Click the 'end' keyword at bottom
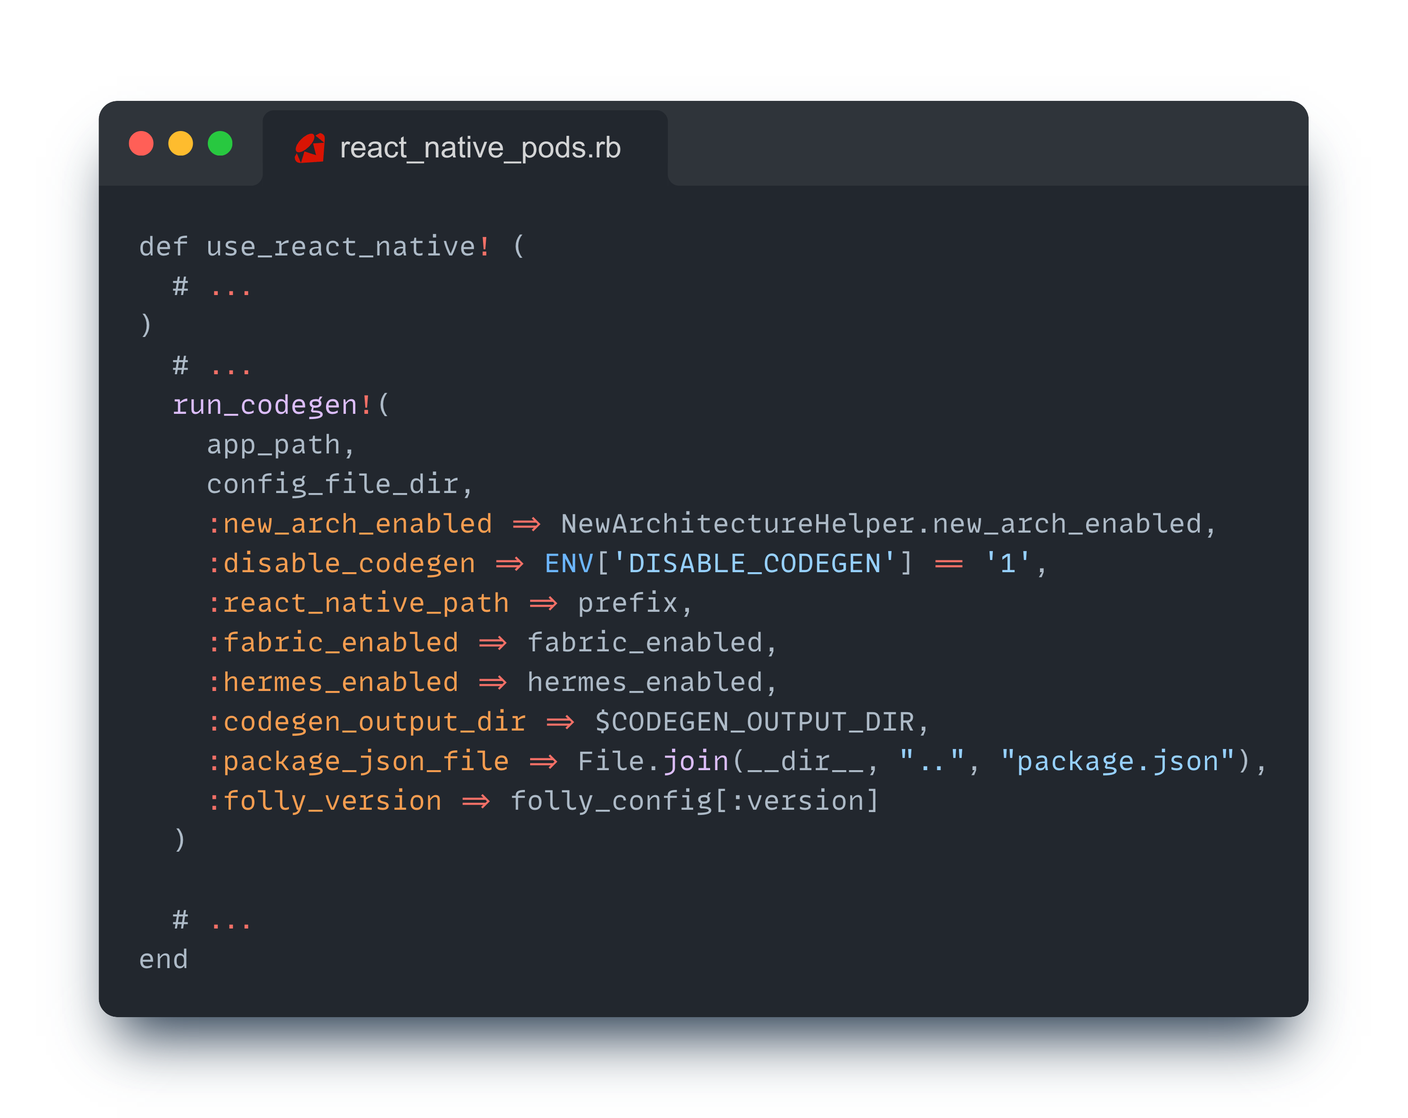The width and height of the screenshot is (1408, 1118). coord(163,960)
